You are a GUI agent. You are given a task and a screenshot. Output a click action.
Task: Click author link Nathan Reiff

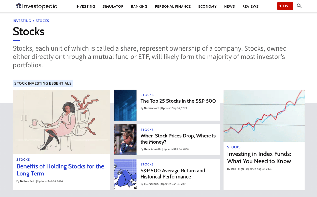tap(151, 108)
